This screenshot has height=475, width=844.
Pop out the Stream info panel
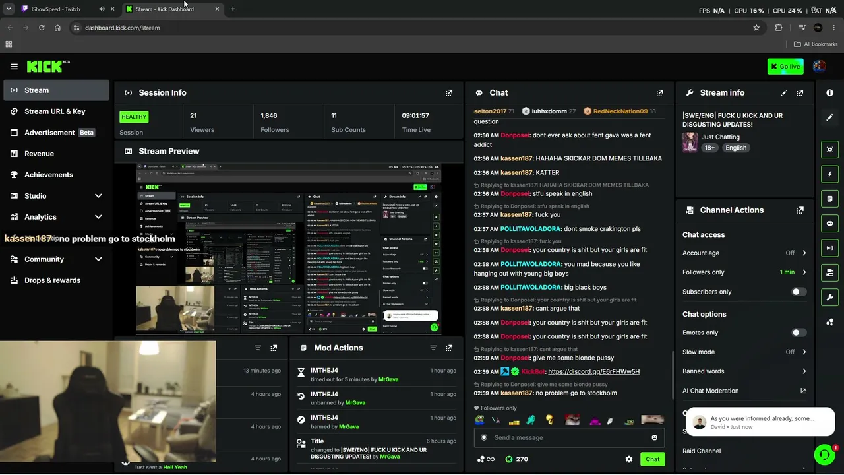pos(800,93)
